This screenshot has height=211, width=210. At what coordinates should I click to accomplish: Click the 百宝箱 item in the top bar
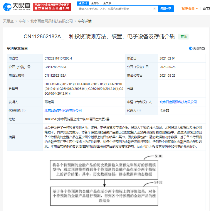coord(206,9)
